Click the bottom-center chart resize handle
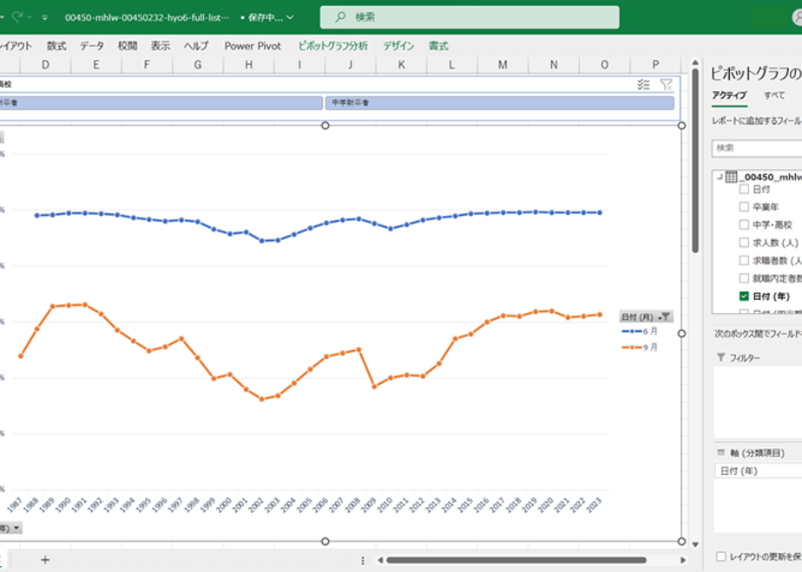Viewport: 802px width, 572px height. point(325,542)
